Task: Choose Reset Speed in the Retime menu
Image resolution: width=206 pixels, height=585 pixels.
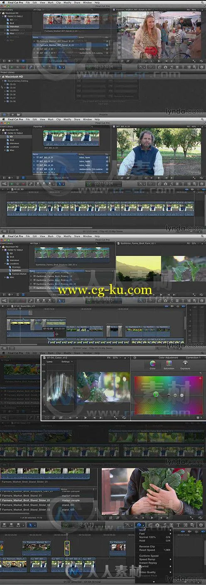Action: [147, 550]
